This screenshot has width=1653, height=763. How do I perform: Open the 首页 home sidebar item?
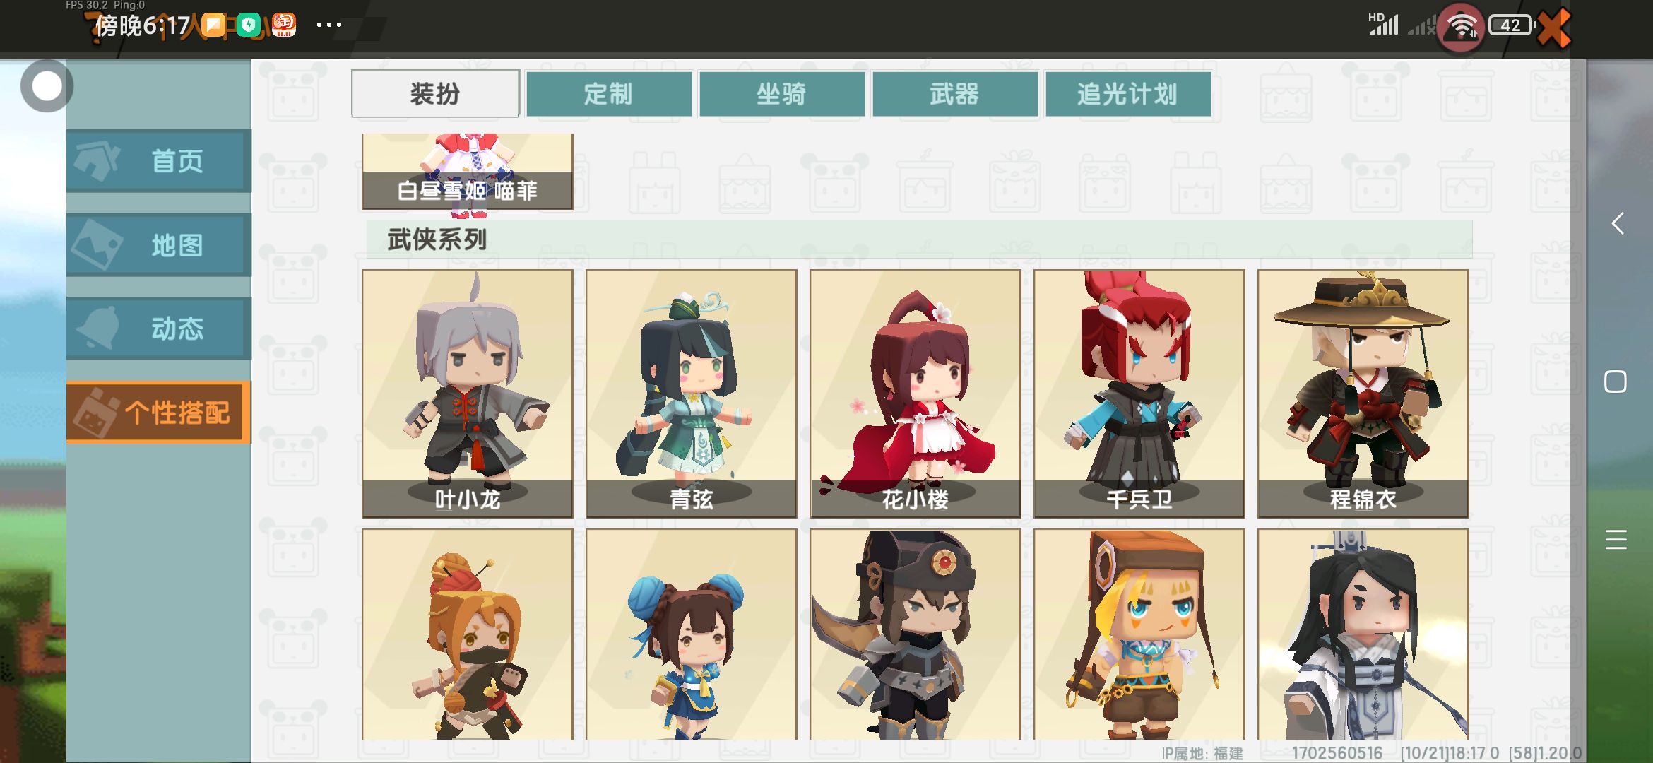click(159, 161)
